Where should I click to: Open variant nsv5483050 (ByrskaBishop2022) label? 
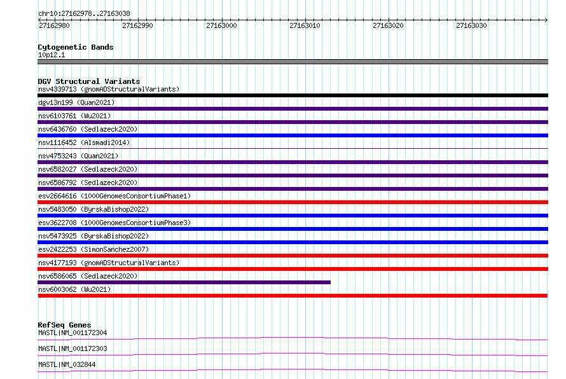pyautogui.click(x=93, y=209)
